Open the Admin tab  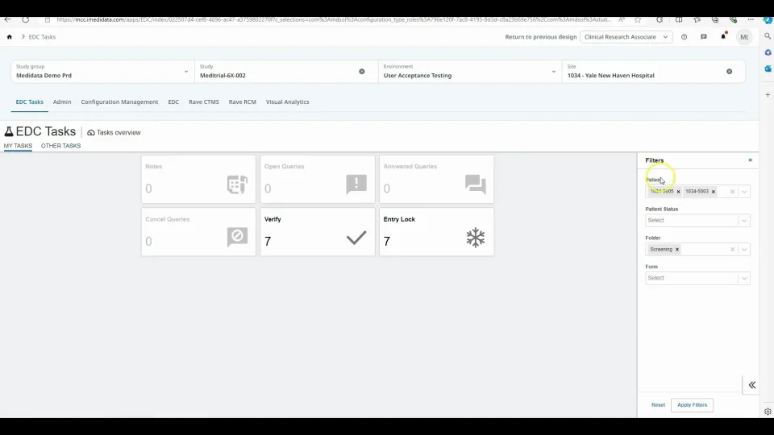[62, 102]
